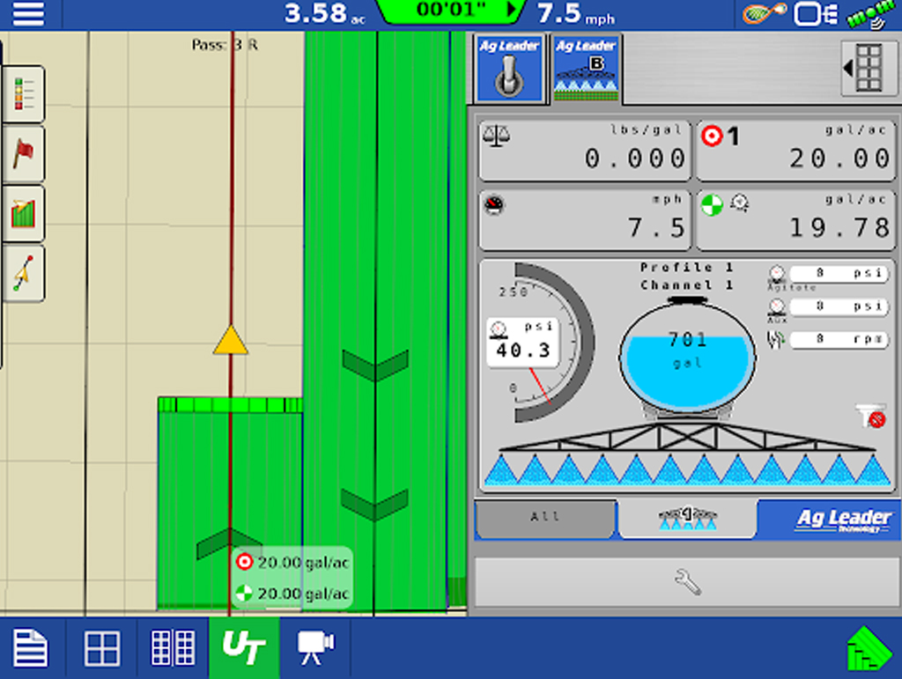Select the single boom section toggle

(x=687, y=518)
